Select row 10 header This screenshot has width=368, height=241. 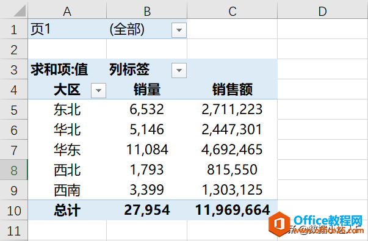click(14, 210)
